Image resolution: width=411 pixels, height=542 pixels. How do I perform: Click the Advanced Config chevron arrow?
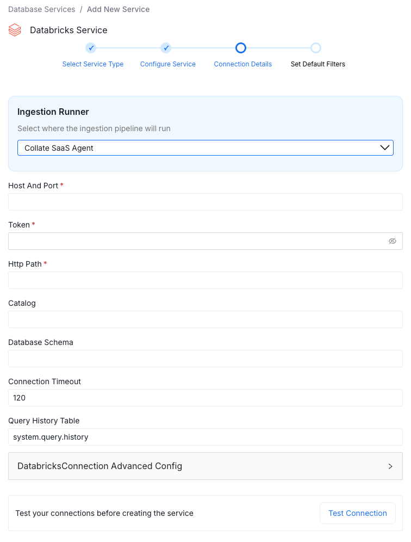[390, 466]
